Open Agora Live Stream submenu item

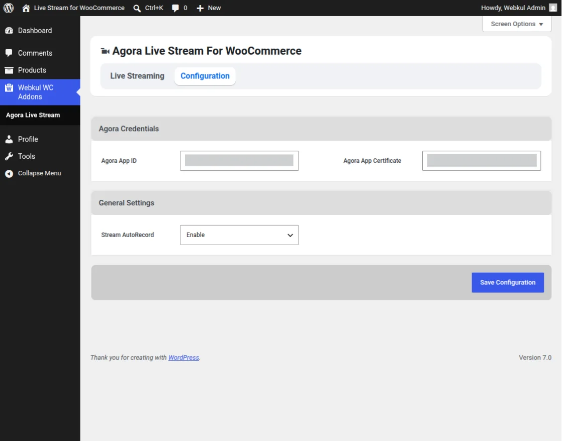click(x=33, y=115)
